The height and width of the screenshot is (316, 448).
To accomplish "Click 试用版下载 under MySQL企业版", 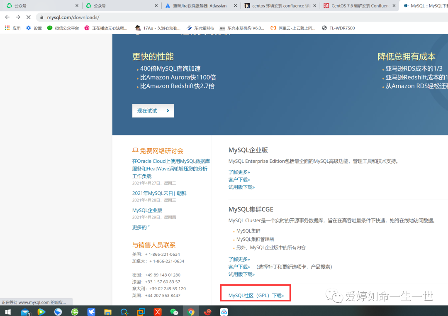I will 241,187.
